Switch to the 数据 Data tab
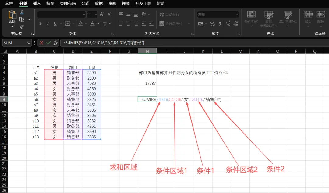This screenshot has width=329, height=193. coord(99,3)
